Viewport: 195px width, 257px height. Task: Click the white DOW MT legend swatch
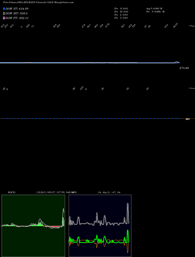tap(4, 13)
